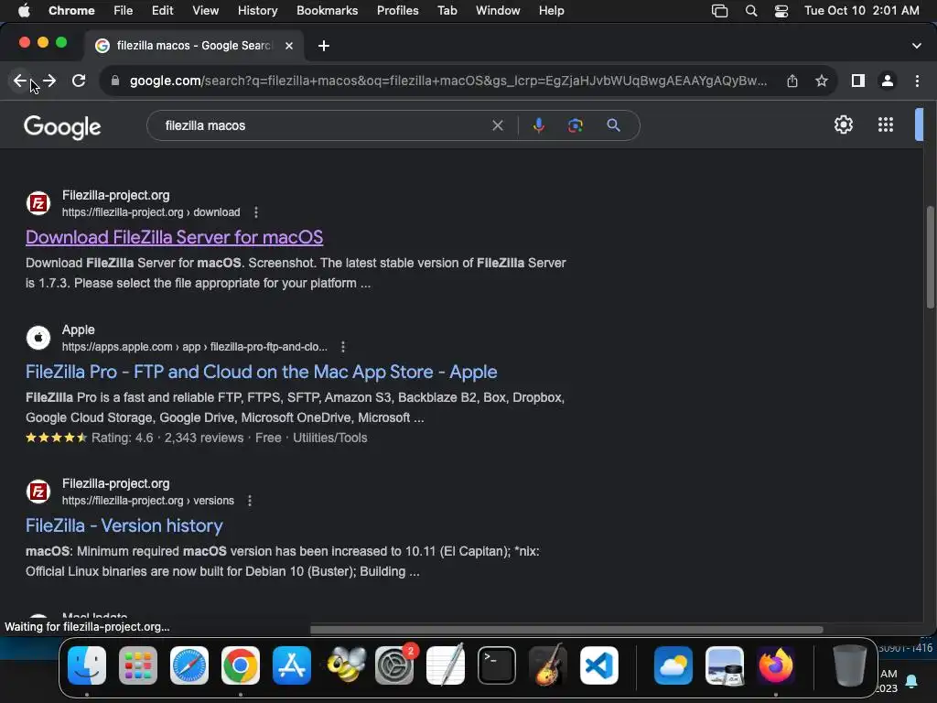This screenshot has height=703, width=937.
Task: Launch Visual Studio Code from Dock
Action: pyautogui.click(x=598, y=665)
